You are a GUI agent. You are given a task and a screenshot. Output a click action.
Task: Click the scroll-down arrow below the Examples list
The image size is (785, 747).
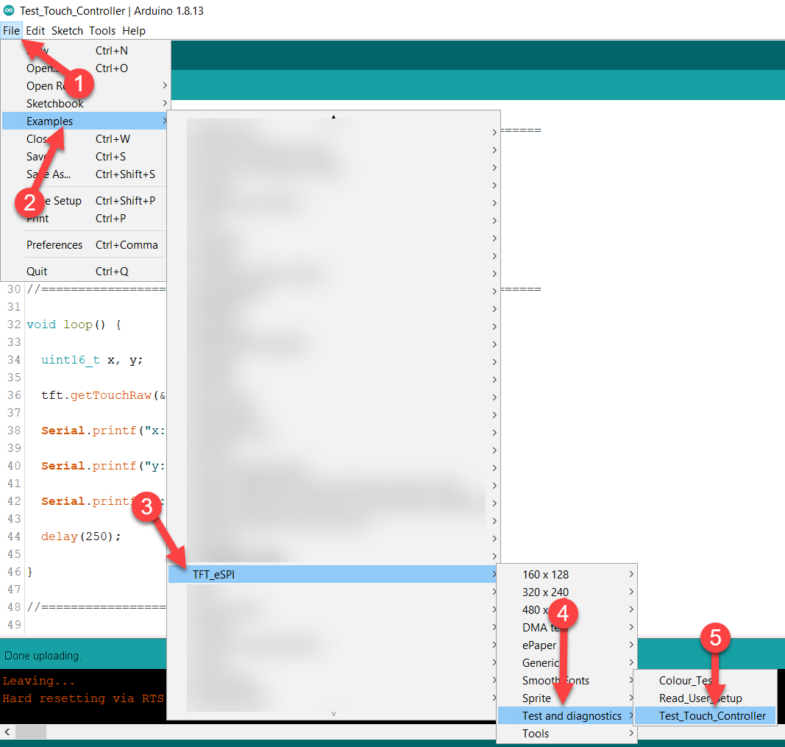333,713
